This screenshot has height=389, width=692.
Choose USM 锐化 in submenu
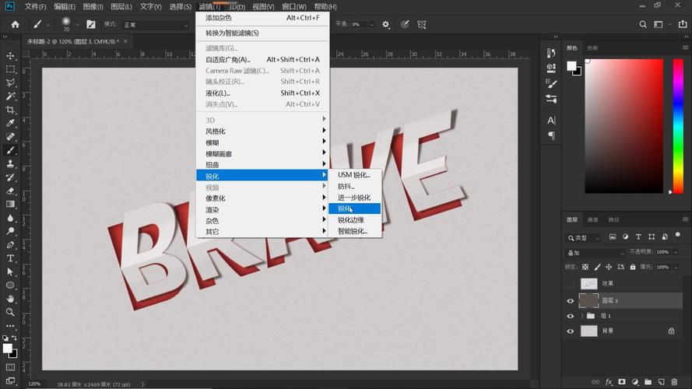[x=354, y=175]
